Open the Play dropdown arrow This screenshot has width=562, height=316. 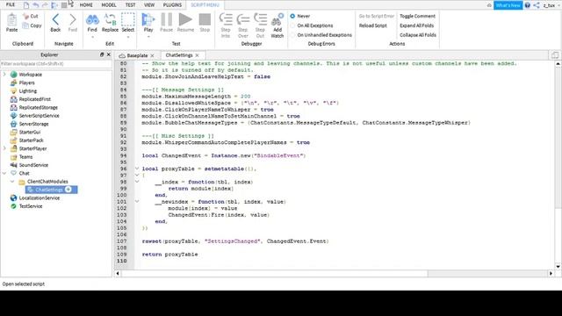point(148,37)
